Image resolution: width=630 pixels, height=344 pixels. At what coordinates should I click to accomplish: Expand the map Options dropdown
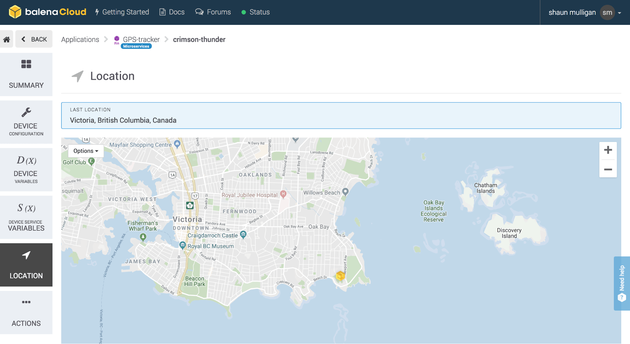tap(86, 151)
